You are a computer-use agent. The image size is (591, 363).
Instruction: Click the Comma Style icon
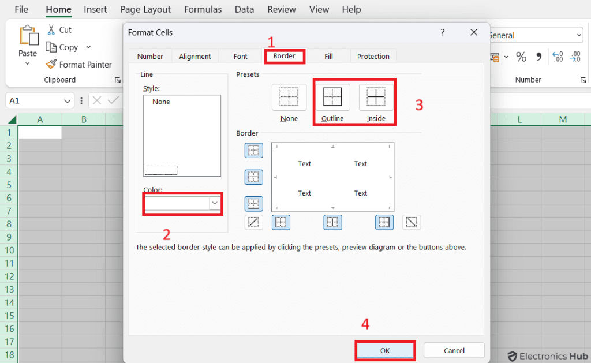(538, 57)
